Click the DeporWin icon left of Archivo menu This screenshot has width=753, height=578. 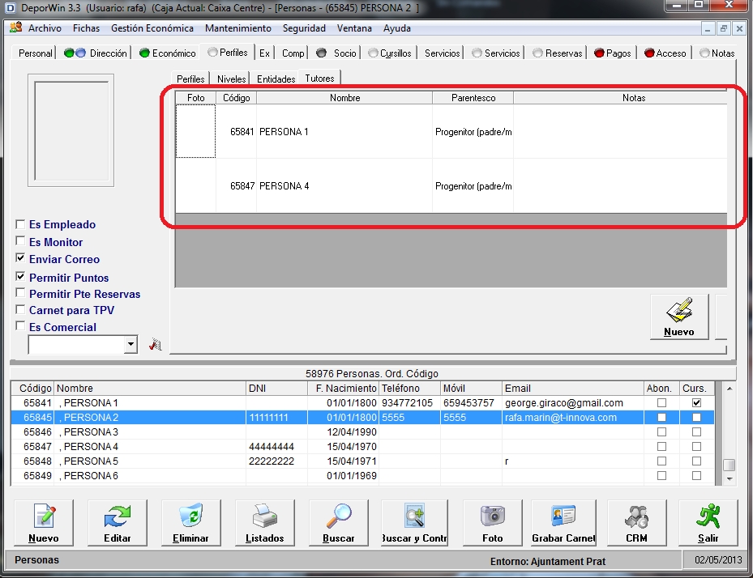tap(16, 28)
